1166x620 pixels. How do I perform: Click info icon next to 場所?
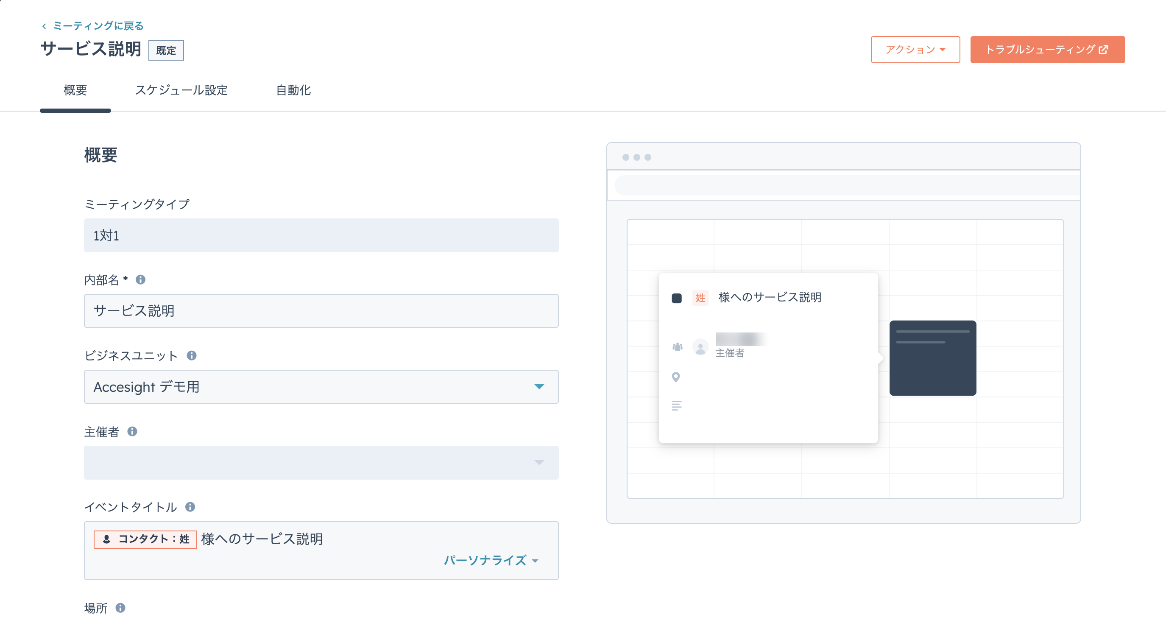(x=120, y=608)
